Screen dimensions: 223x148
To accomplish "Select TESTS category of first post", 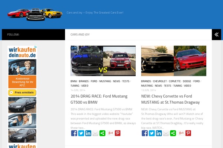I will (x=126, y=81).
